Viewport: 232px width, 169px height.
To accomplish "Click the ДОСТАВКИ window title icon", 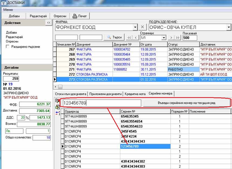I will [3, 2].
